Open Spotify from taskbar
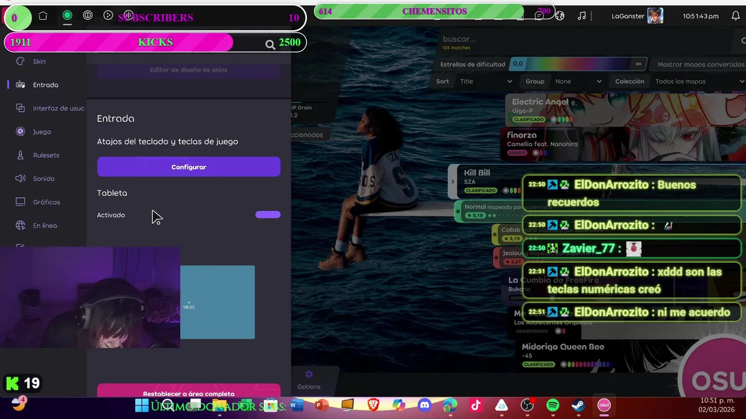 (x=553, y=405)
